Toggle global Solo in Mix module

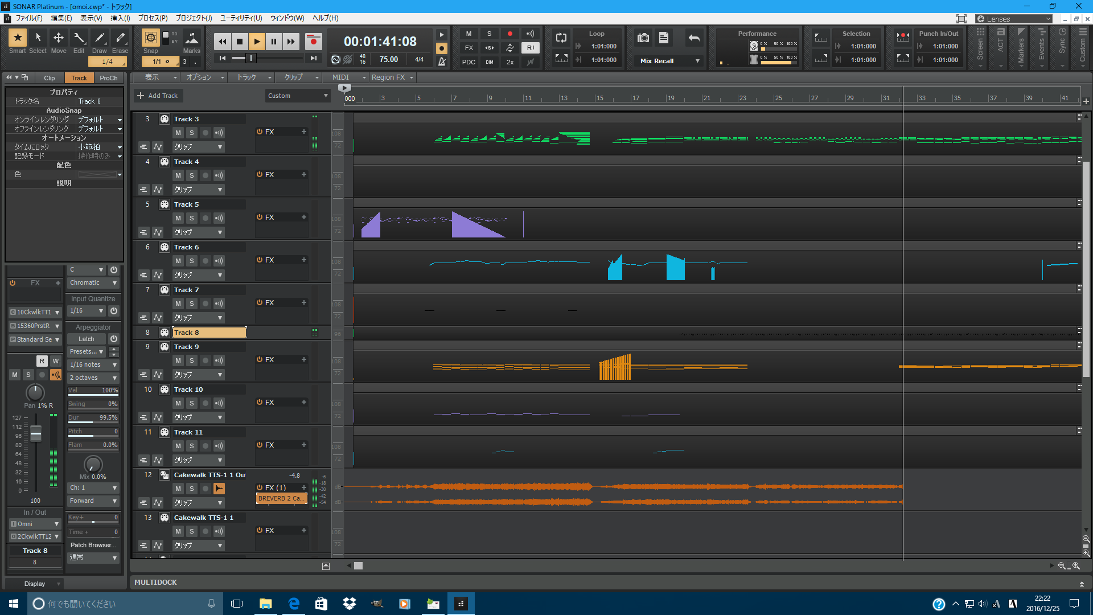tap(489, 34)
